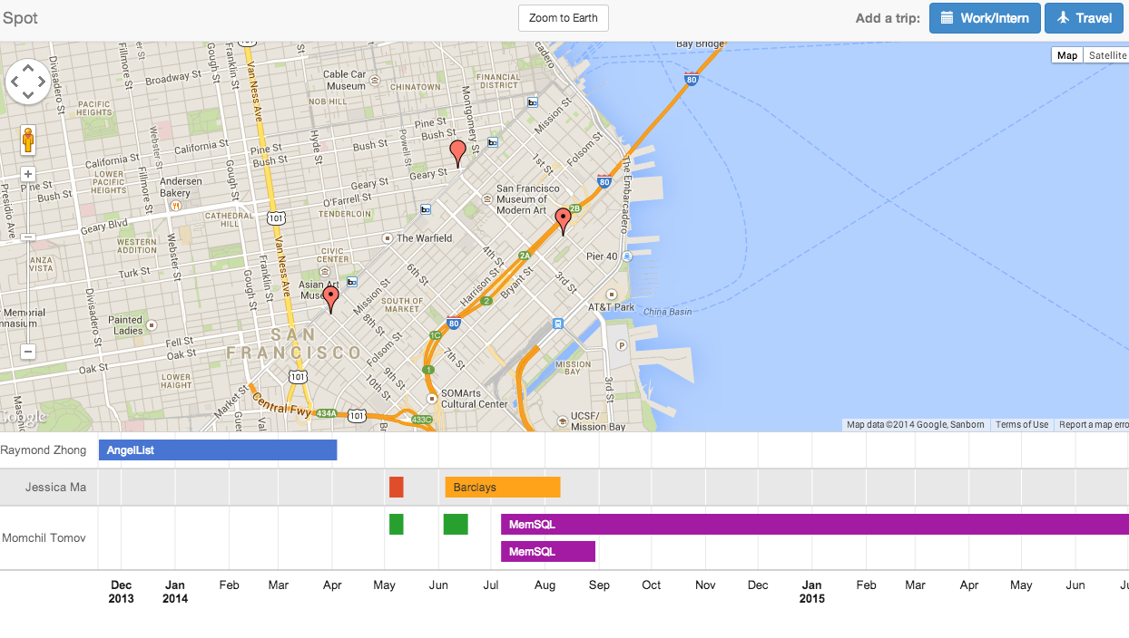Add a Work/Intern trip

click(985, 18)
